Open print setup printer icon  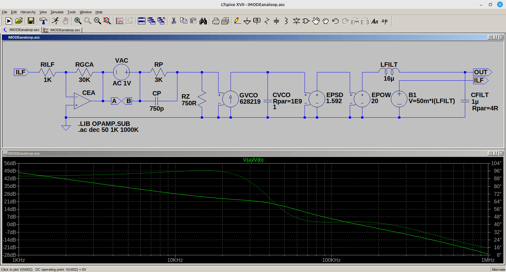click(216, 21)
